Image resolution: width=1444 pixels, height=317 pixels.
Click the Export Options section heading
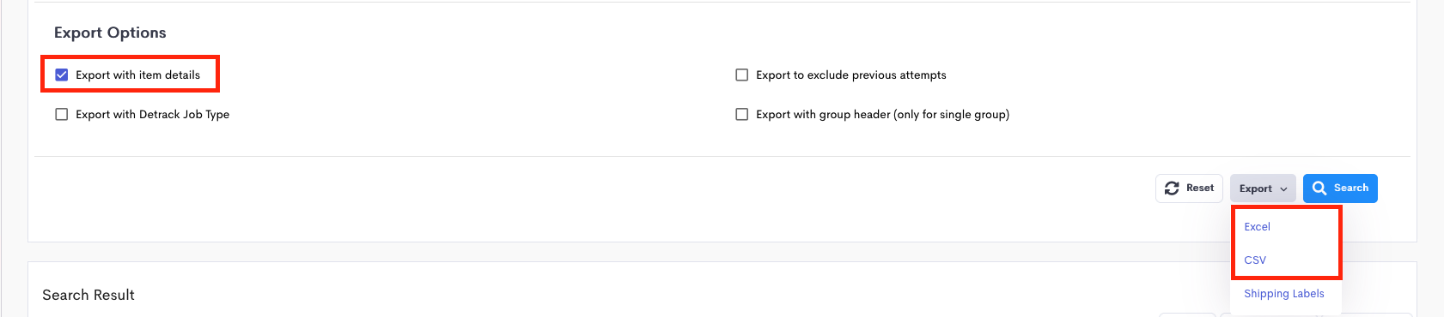click(x=110, y=33)
